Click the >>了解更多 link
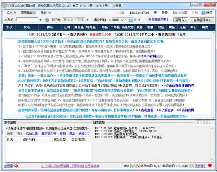217x172 pixels. pyautogui.click(x=165, y=110)
